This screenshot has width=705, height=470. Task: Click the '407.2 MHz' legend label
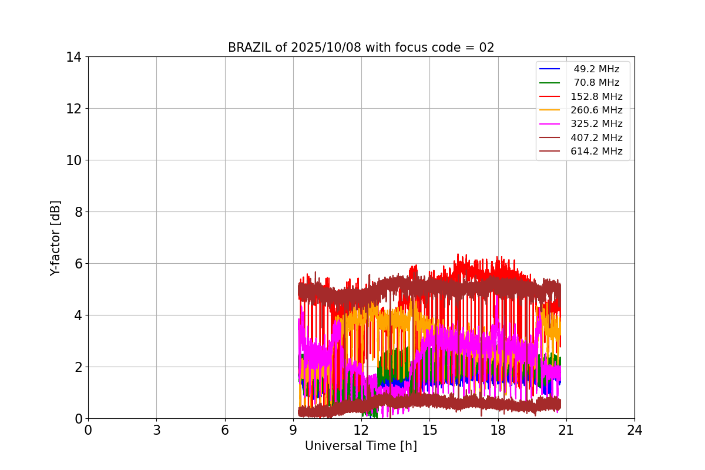[x=596, y=137]
